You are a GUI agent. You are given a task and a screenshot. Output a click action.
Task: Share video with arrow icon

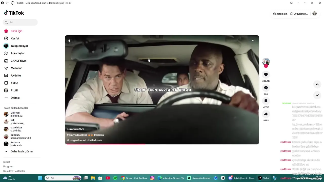(266, 114)
